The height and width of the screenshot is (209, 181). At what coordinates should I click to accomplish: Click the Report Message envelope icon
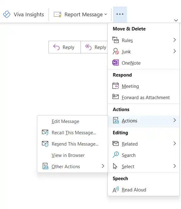57,14
